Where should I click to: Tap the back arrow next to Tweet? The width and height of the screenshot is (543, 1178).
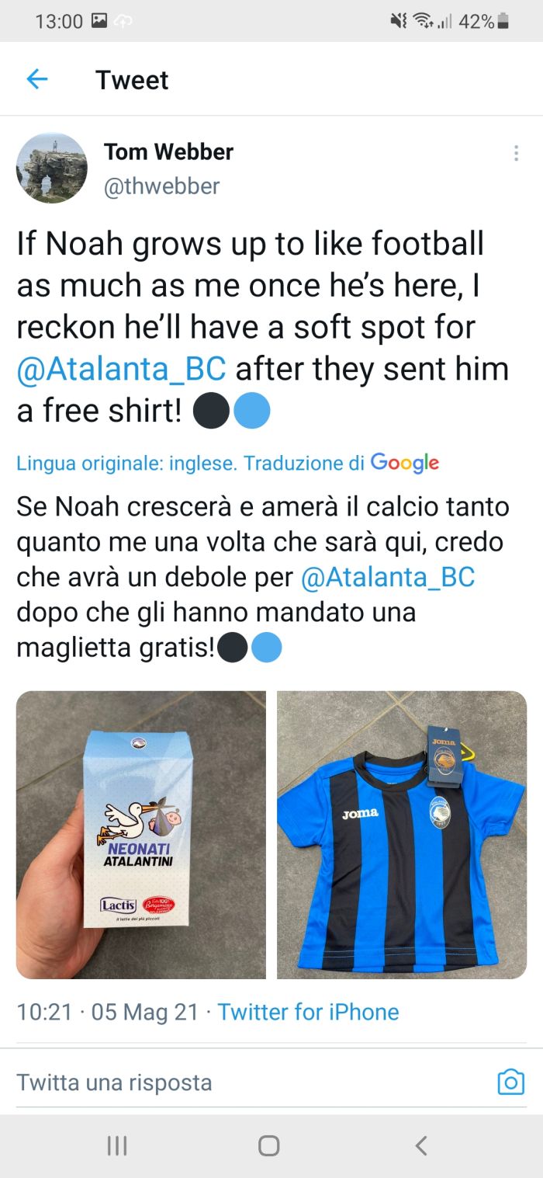pyautogui.click(x=37, y=79)
